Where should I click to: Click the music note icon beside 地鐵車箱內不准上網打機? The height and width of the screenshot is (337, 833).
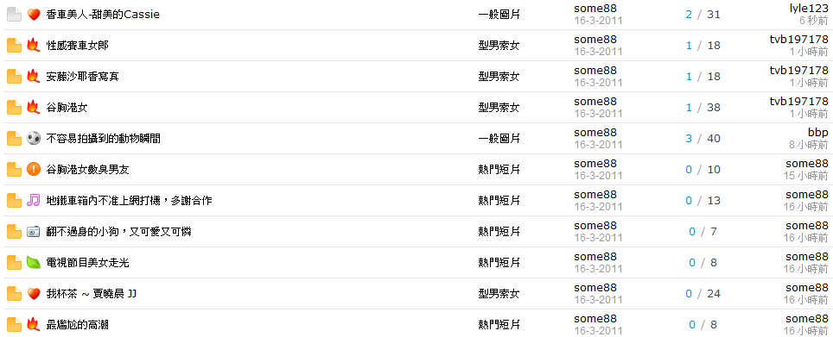(34, 201)
